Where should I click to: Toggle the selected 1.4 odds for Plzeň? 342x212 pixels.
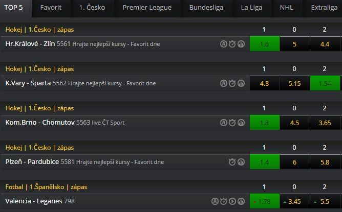[x=265, y=162]
